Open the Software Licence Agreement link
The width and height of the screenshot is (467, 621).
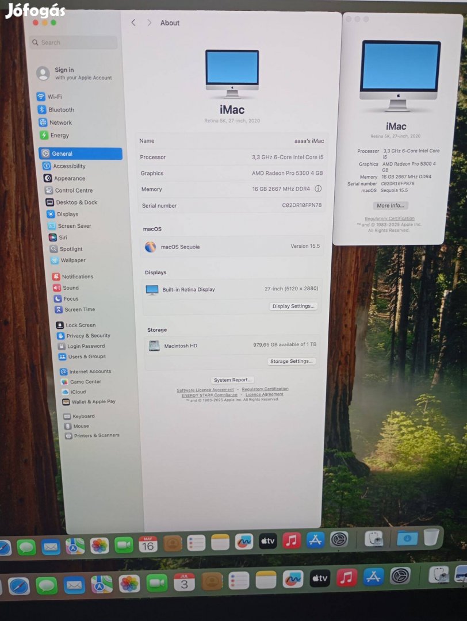click(x=205, y=390)
